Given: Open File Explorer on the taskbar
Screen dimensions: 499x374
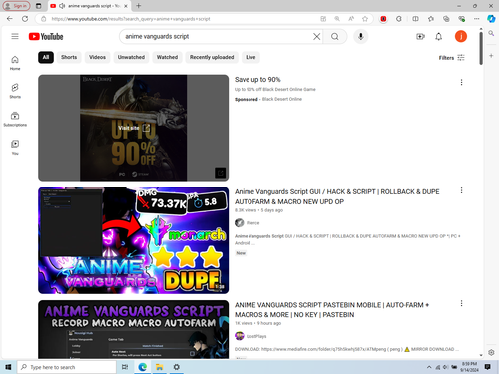Looking at the screenshot, I should (159, 367).
